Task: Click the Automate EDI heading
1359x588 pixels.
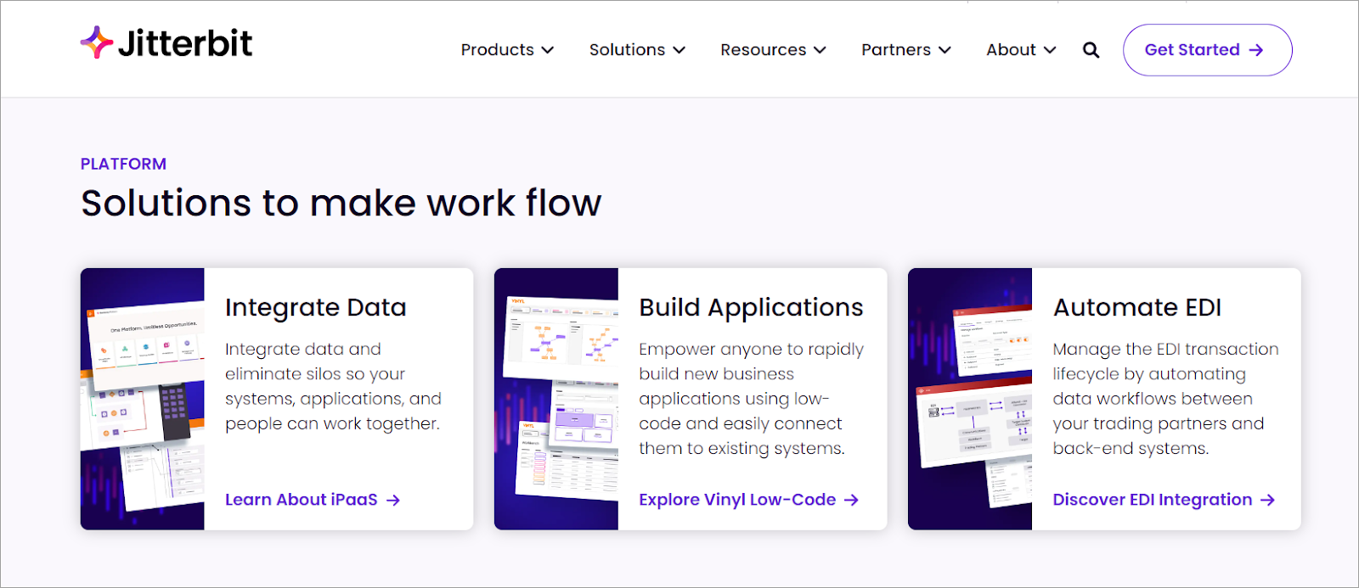Action: [x=1137, y=307]
